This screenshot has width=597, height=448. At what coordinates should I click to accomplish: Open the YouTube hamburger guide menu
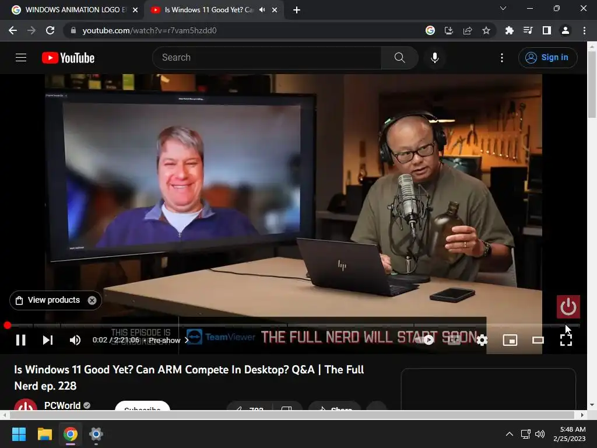click(21, 58)
